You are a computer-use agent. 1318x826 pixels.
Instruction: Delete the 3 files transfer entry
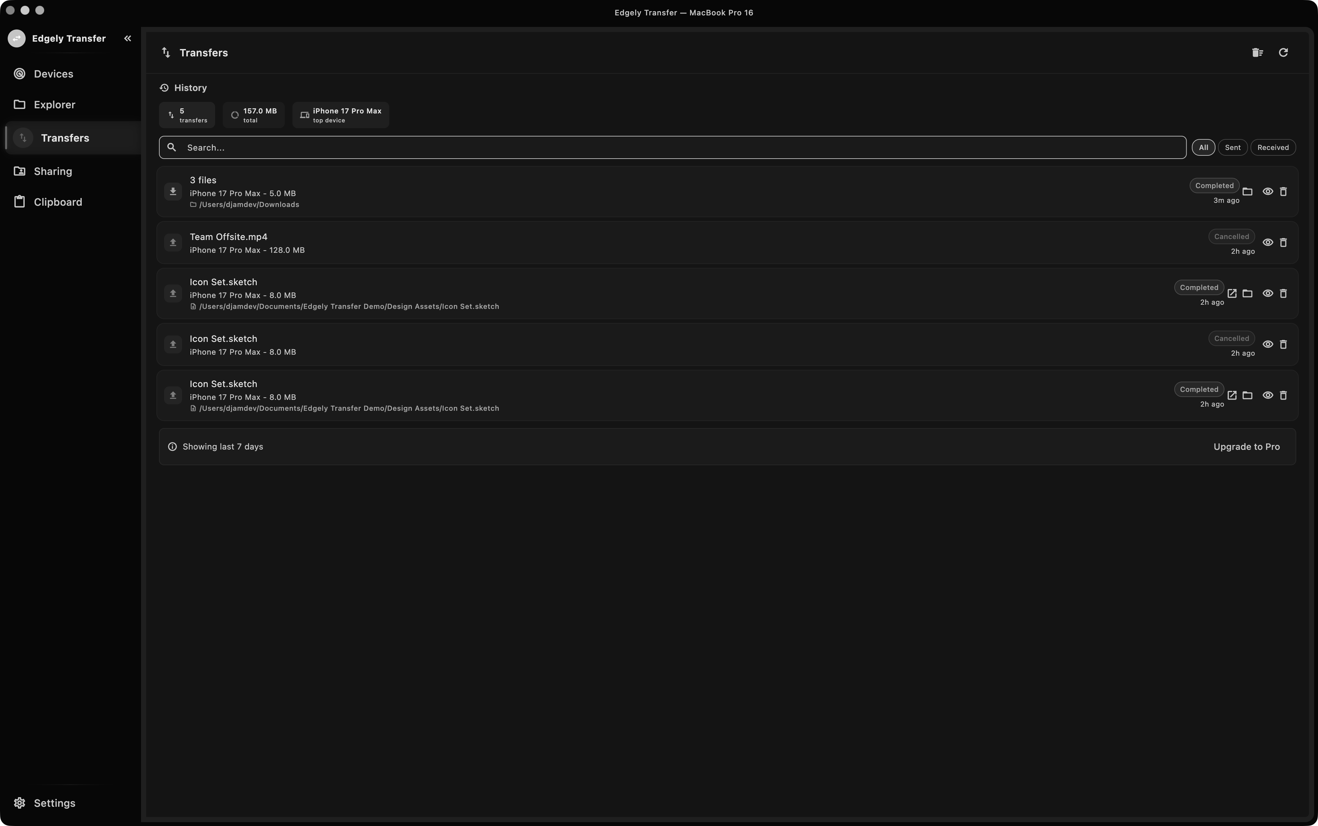click(x=1283, y=192)
